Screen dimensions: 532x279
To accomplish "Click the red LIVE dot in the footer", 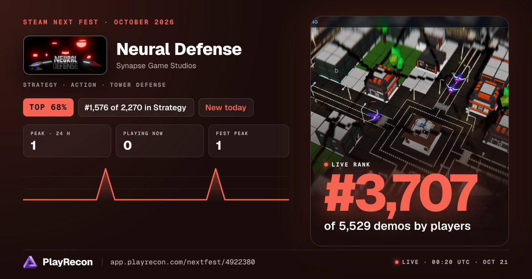I will [x=397, y=262].
